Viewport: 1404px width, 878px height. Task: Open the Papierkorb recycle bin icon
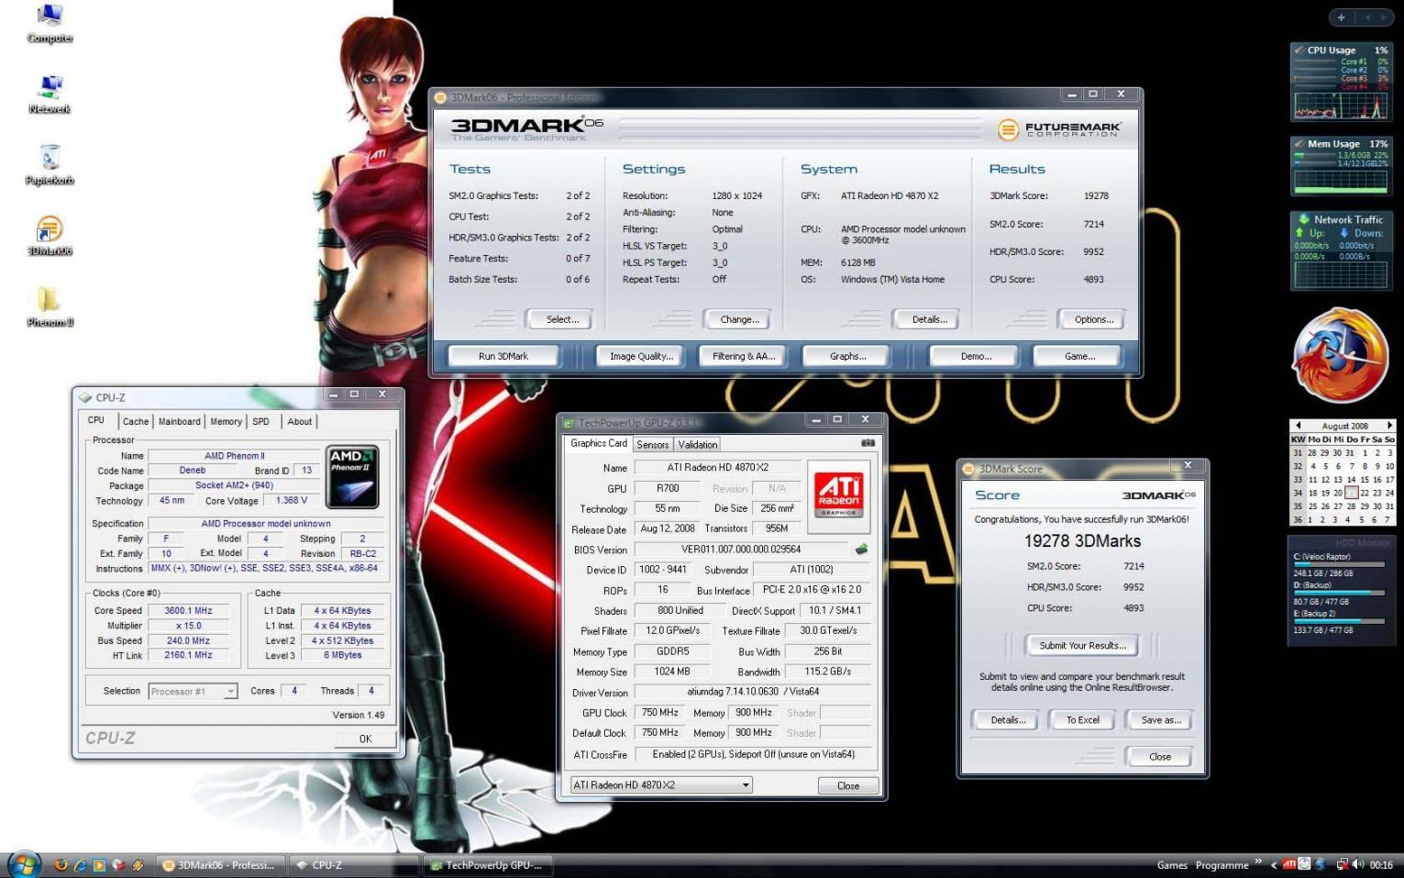click(50, 165)
